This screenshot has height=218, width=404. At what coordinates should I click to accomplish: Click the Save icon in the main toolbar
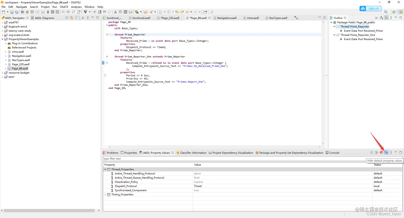pos(12,12)
